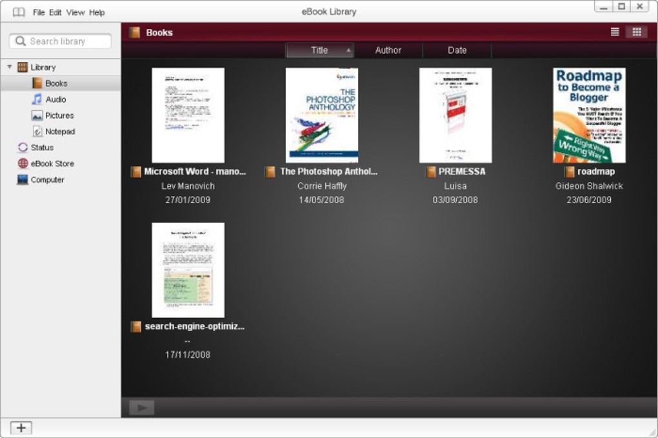Switch to list view
The height and width of the screenshot is (438, 658).
(615, 32)
